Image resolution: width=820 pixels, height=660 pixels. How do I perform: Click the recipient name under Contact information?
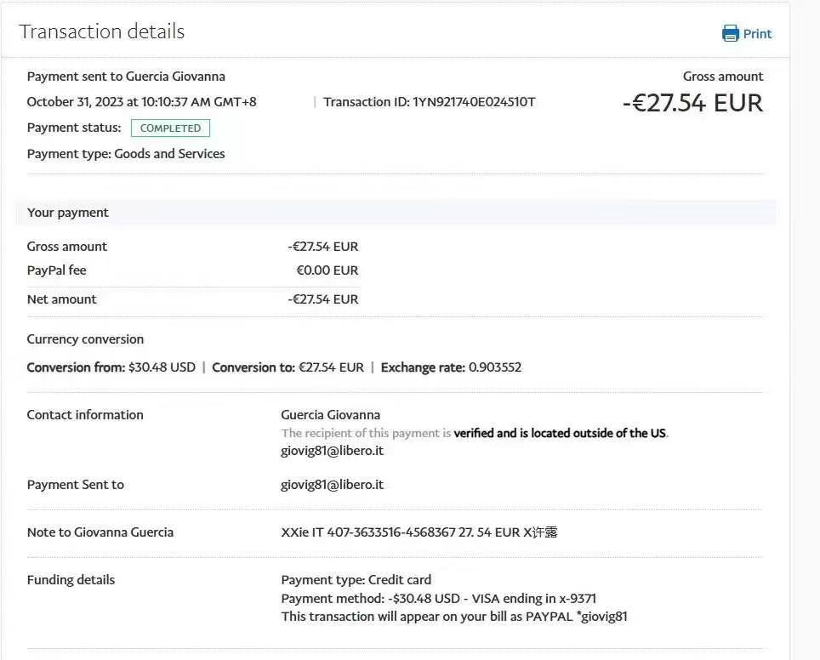pyautogui.click(x=330, y=415)
